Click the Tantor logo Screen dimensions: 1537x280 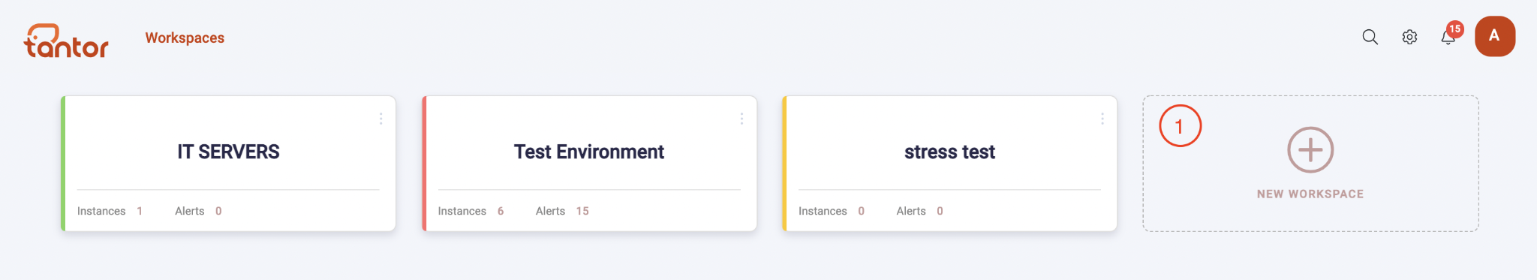(x=66, y=41)
